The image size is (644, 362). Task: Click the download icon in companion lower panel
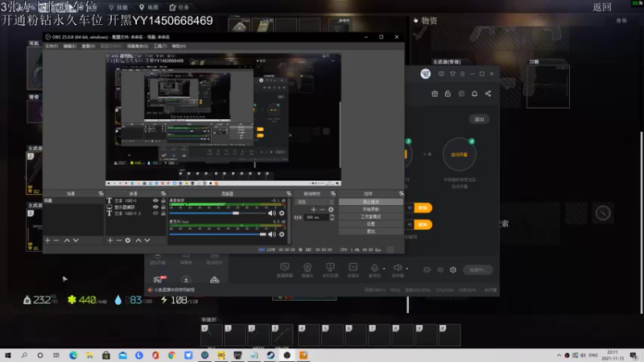(186, 280)
